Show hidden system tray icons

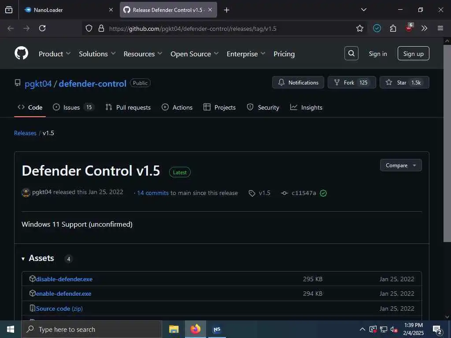(362, 329)
